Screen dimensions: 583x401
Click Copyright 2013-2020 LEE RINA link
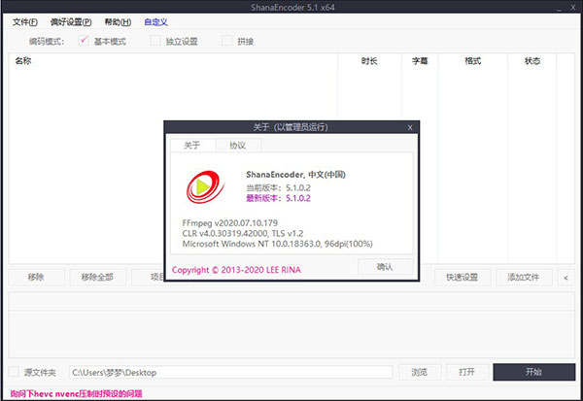pyautogui.click(x=236, y=270)
